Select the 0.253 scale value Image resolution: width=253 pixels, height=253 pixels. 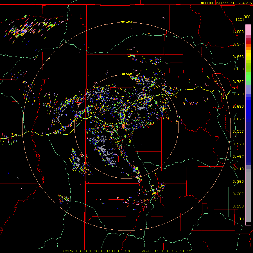tap(238, 206)
